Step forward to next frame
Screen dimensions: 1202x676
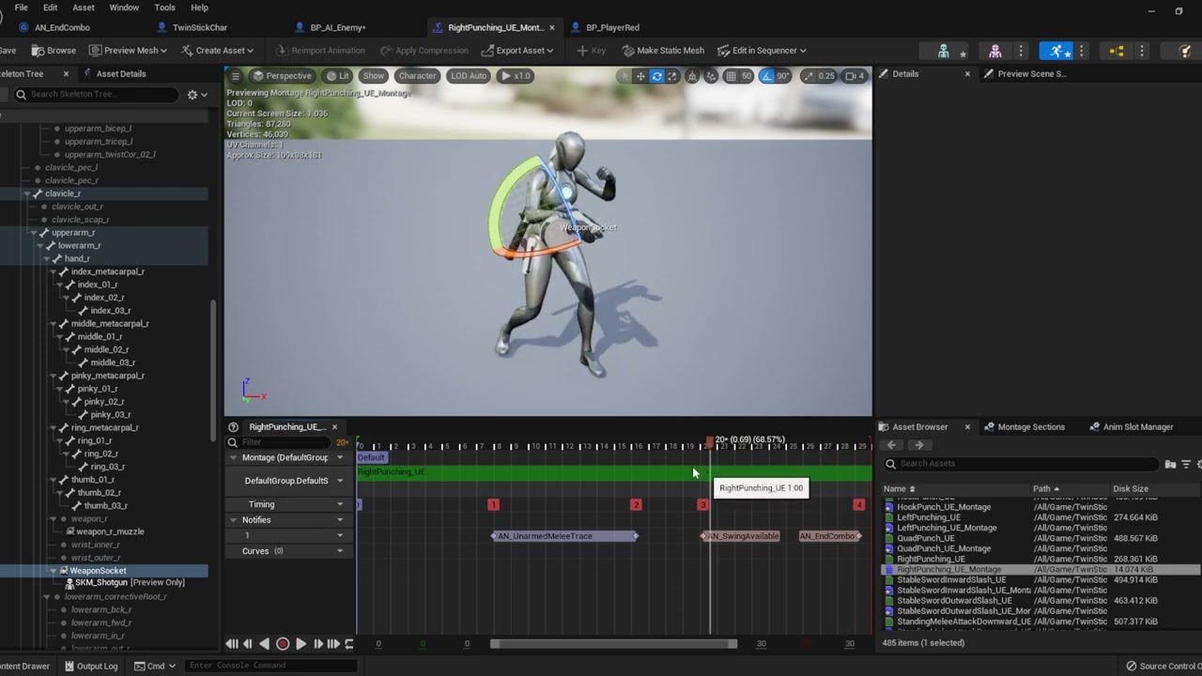point(317,644)
